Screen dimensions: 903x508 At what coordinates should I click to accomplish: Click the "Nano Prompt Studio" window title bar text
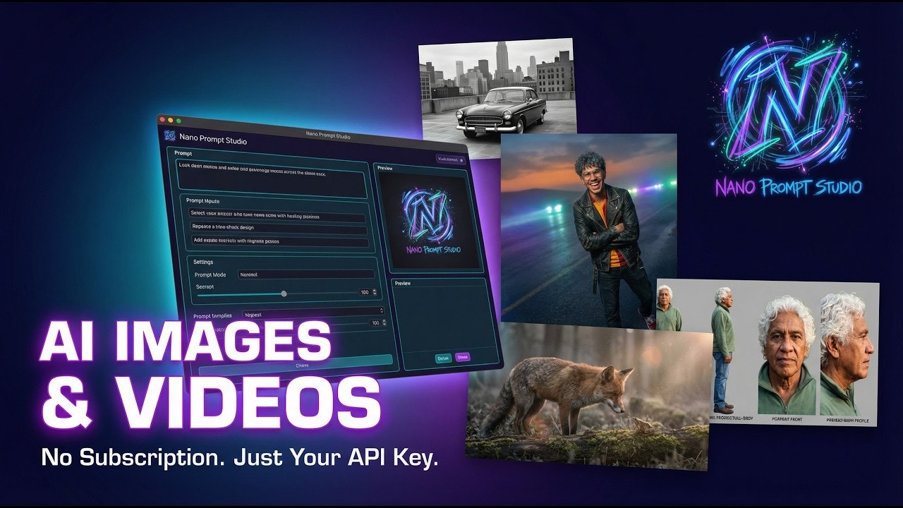click(x=327, y=135)
